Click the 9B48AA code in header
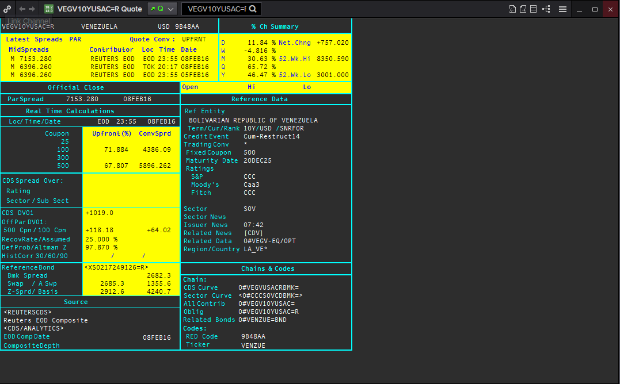This screenshot has height=384, width=620. click(x=187, y=27)
